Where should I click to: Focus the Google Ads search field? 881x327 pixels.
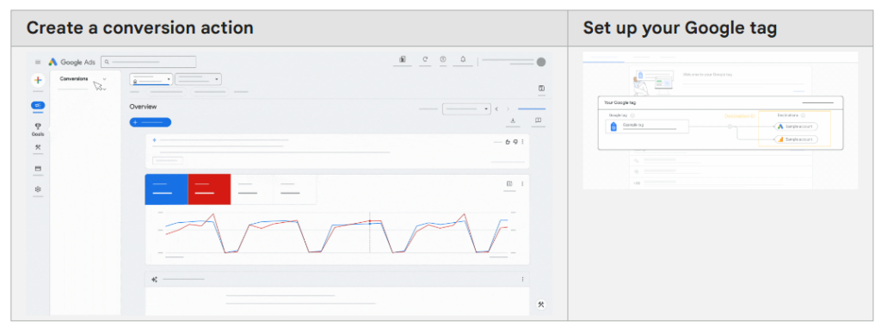point(148,62)
